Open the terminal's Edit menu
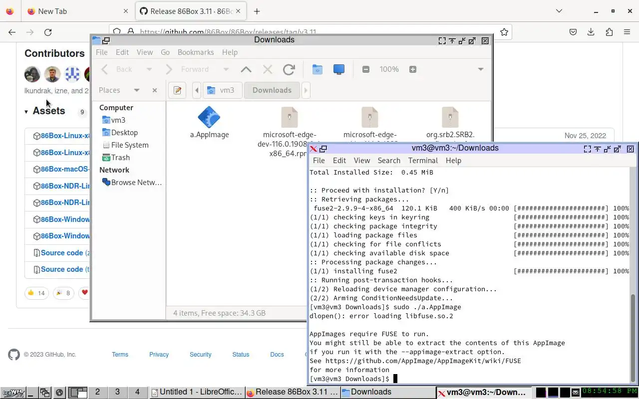 click(339, 161)
